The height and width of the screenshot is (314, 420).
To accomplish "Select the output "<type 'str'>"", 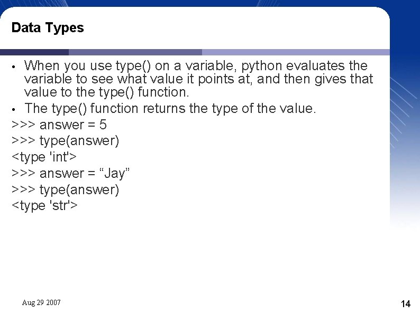I will (x=44, y=206).
